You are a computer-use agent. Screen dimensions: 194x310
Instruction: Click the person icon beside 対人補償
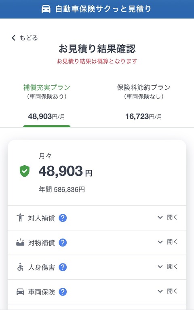coord(20,218)
